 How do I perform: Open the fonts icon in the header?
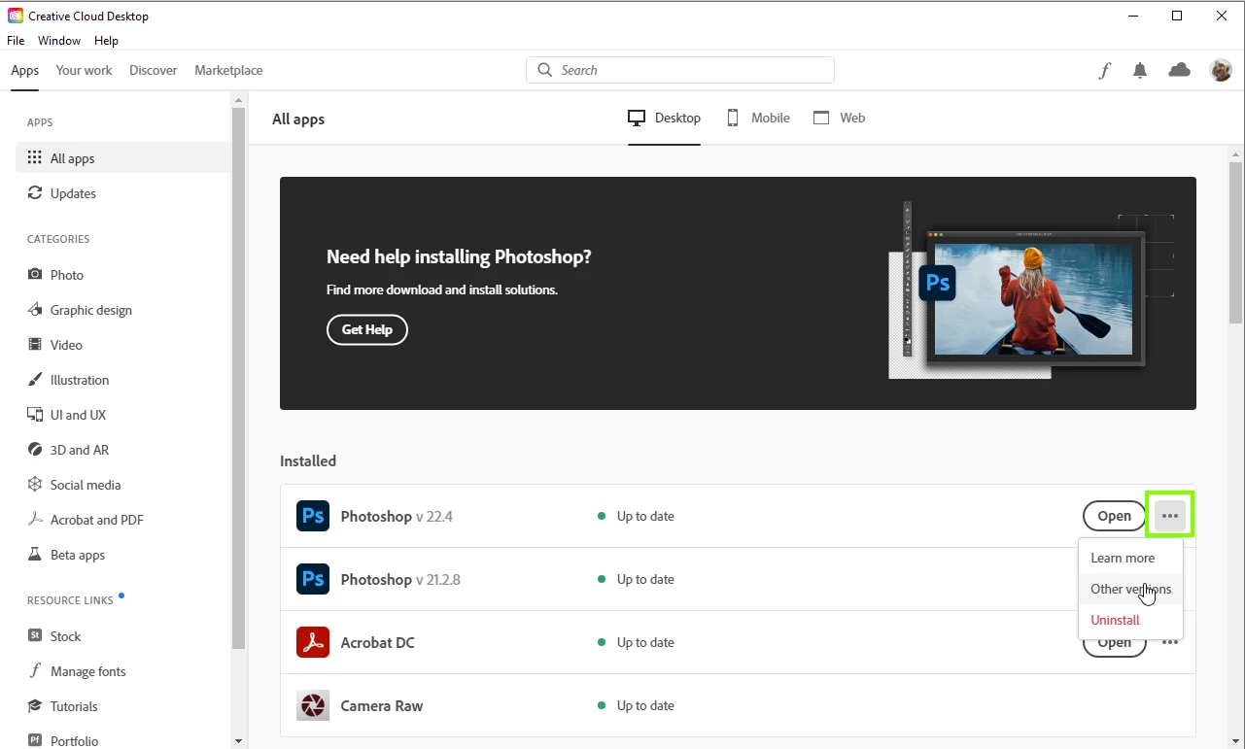[1104, 70]
